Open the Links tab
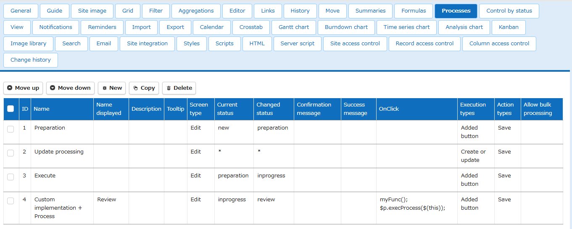This screenshot has width=572, height=229. click(268, 11)
